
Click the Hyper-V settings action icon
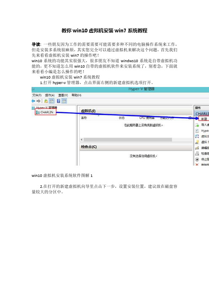tap(197, 131)
